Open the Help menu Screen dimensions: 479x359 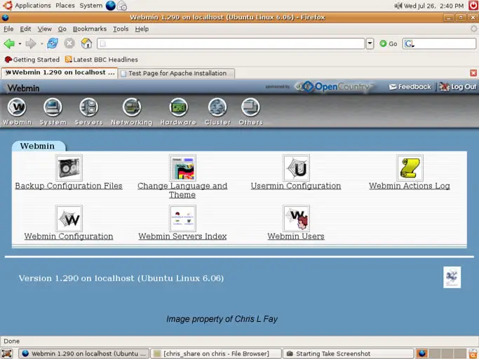pyautogui.click(x=142, y=29)
